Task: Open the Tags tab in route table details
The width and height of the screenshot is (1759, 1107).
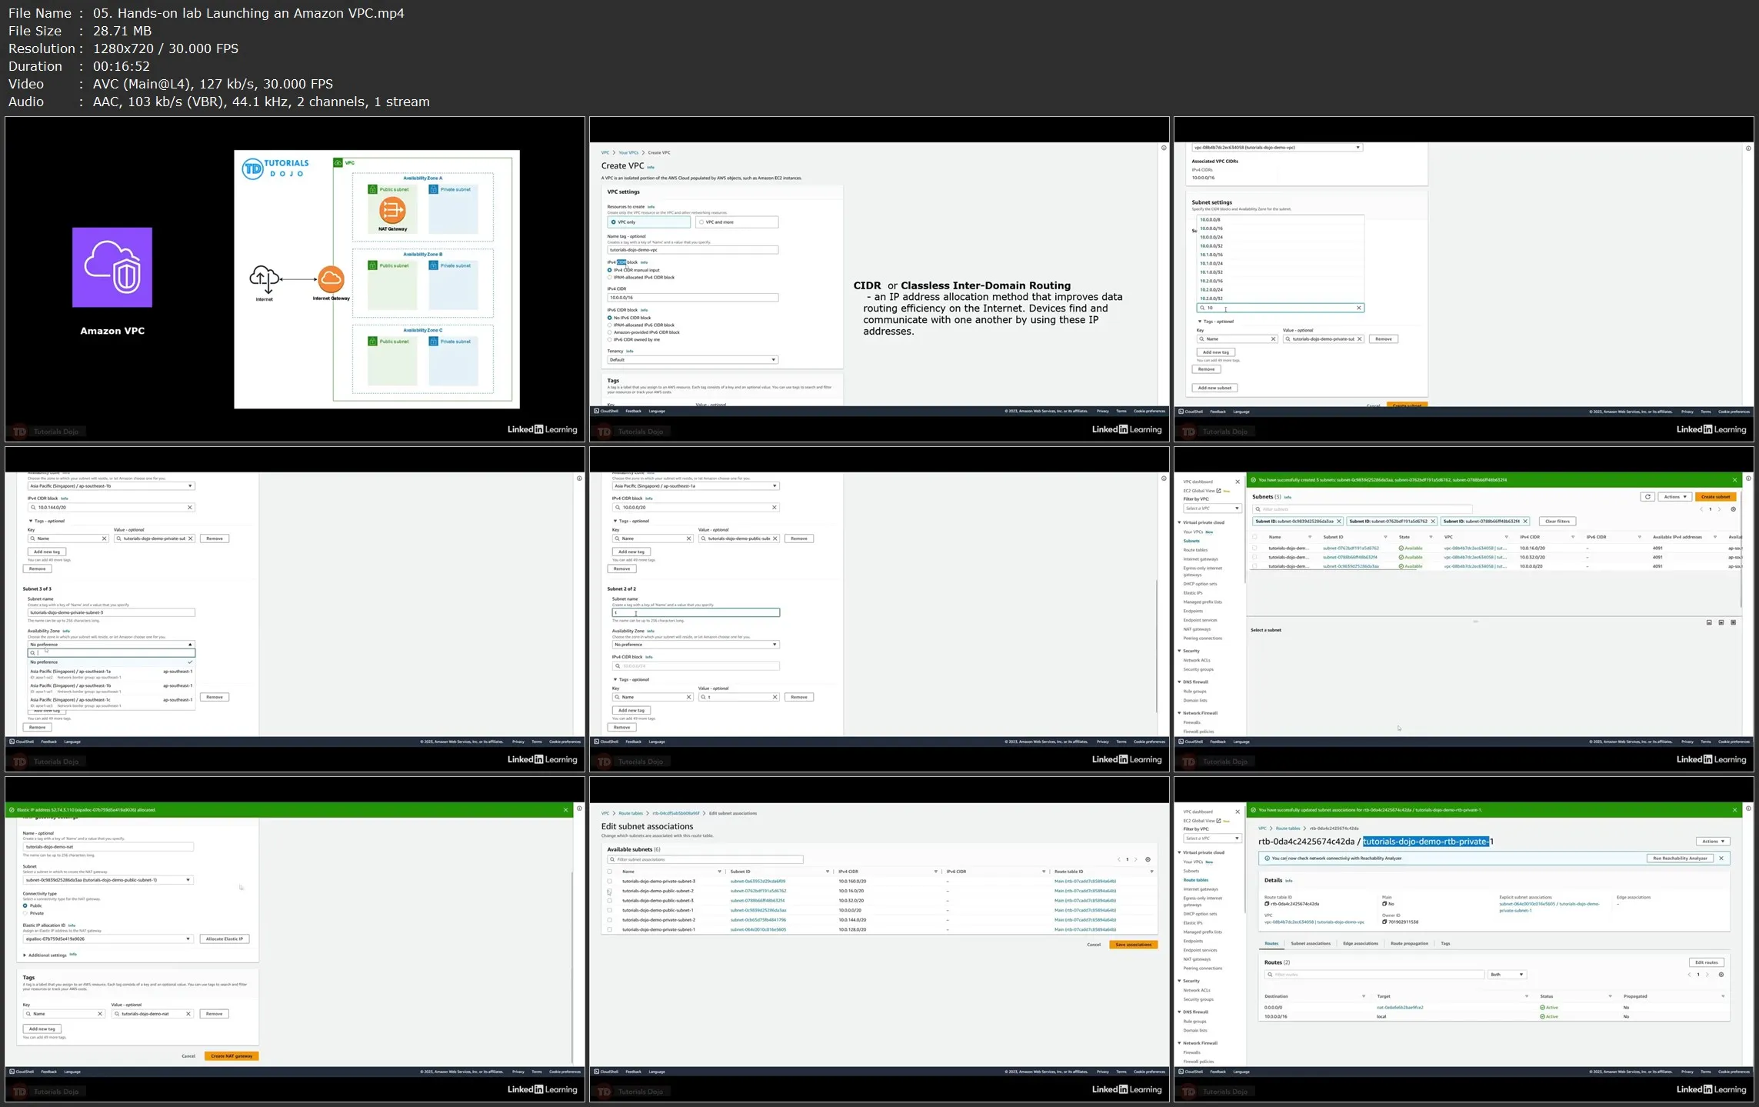Action: [1445, 943]
